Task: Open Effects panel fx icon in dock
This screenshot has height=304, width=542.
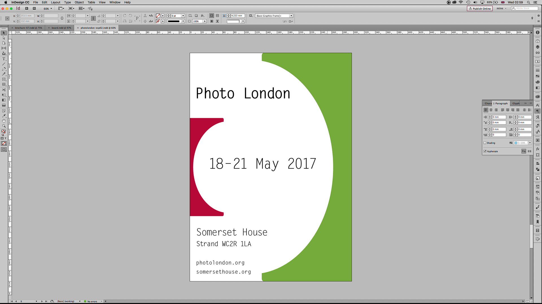Action: pos(537,149)
